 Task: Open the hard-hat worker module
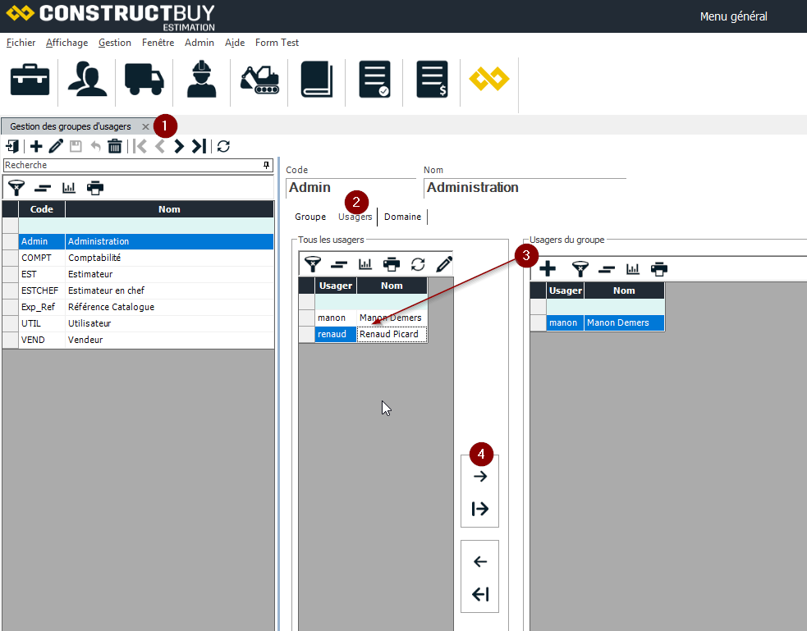click(201, 80)
